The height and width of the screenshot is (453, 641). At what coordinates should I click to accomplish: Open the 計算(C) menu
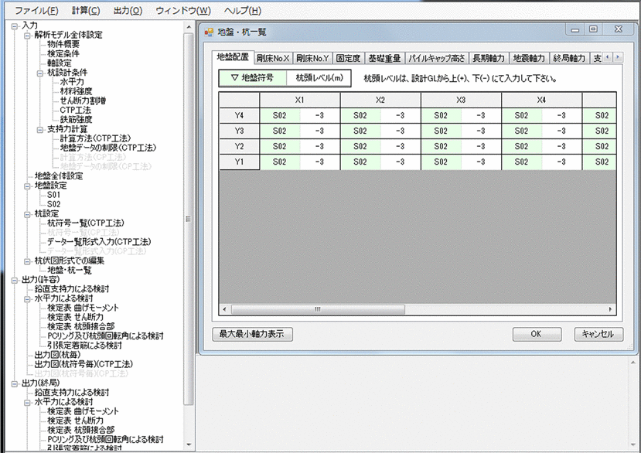pos(86,11)
